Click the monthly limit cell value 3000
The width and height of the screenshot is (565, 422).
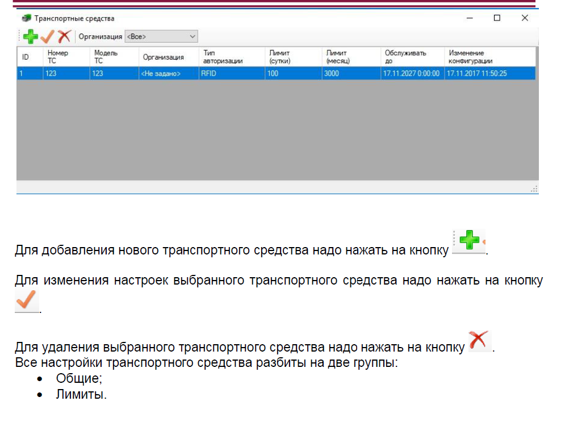pos(351,73)
